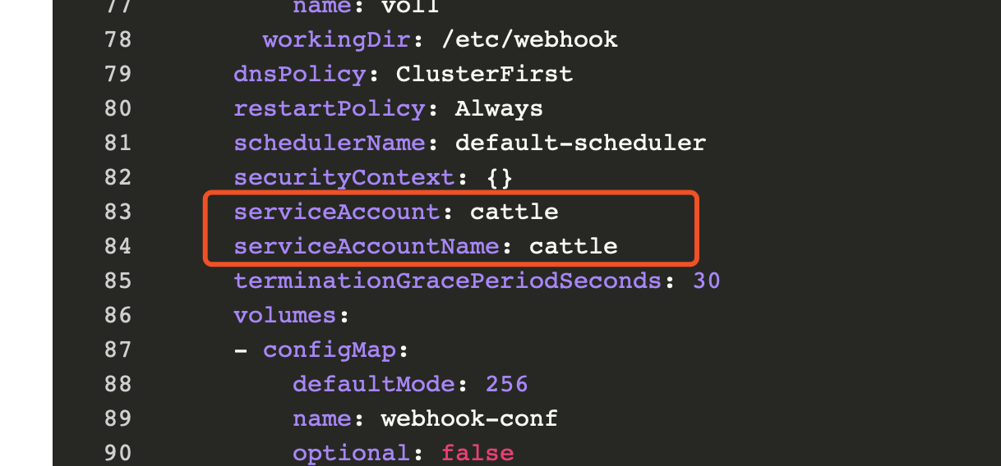The width and height of the screenshot is (1001, 466).
Task: Click the terminationGracePeriodSeconds key
Action: [x=448, y=281]
